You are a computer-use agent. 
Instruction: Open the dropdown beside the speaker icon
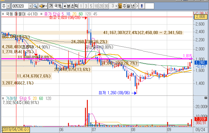coord(46,6)
